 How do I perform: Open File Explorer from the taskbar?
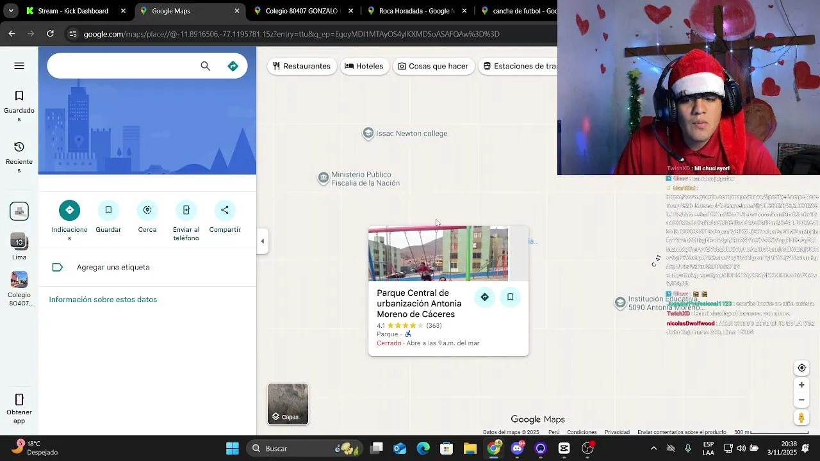point(470,448)
